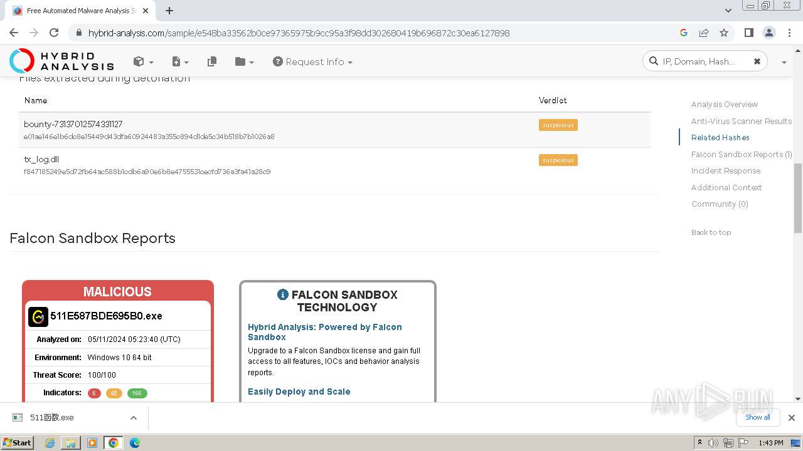The width and height of the screenshot is (803, 451).
Task: Reload the current page
Action: coord(54,33)
